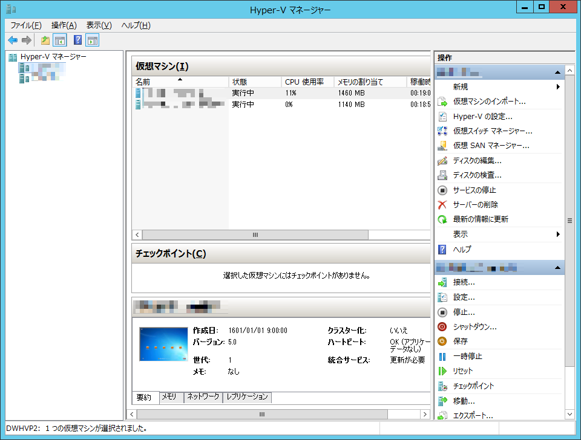This screenshot has width=581, height=440.
Task: Click the ディスクの検査 icon
Action: tap(442, 175)
